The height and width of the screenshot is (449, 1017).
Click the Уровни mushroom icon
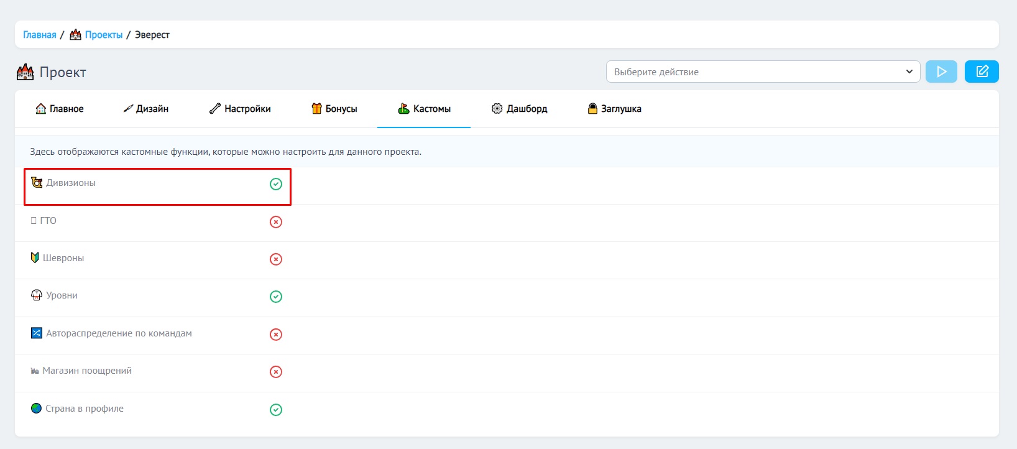coord(37,295)
